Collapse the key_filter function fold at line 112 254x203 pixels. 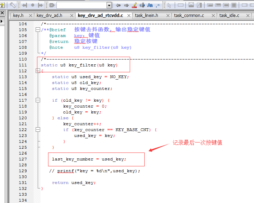[x=38, y=71]
